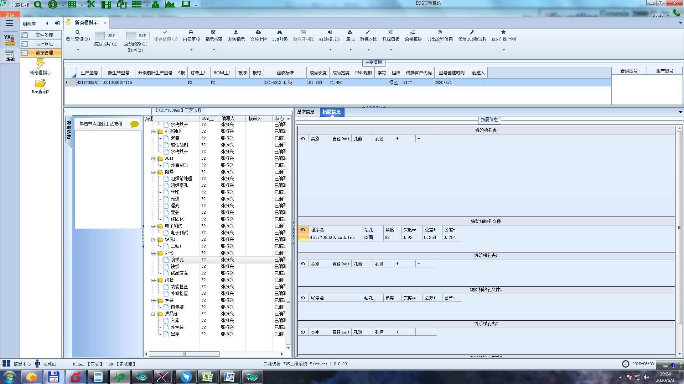This screenshot has height=384, width=684.
Task: Open the Bom查询2 folder icon
Action: point(40,84)
